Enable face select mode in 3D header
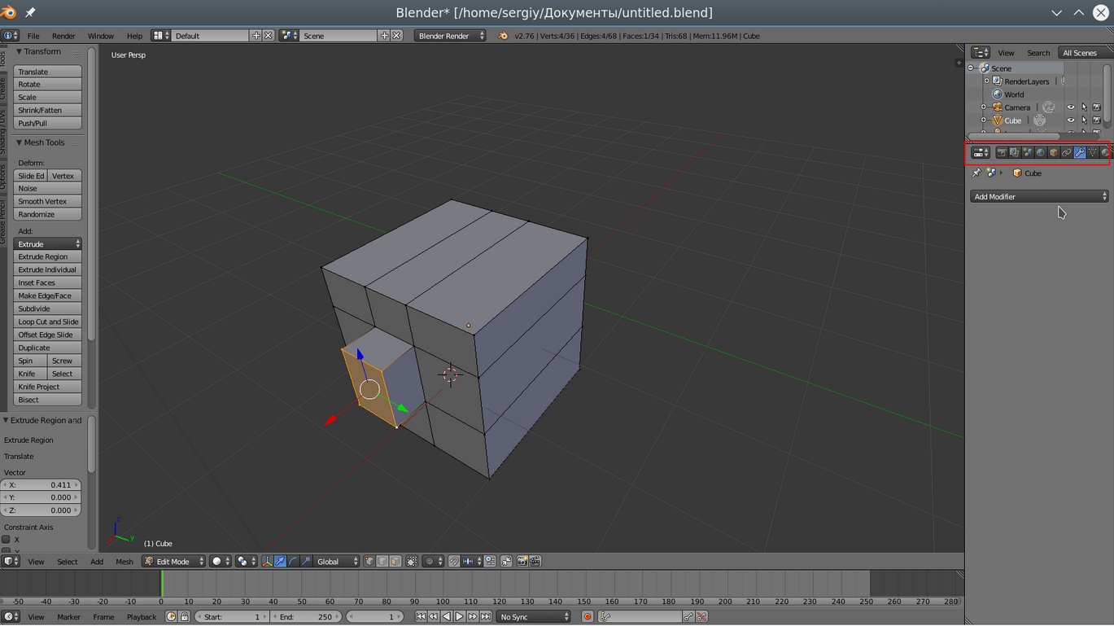 (395, 562)
